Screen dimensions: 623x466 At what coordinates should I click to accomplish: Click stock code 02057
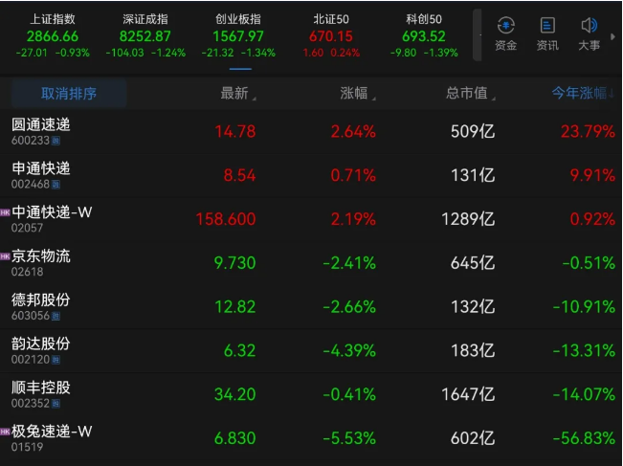click(27, 228)
